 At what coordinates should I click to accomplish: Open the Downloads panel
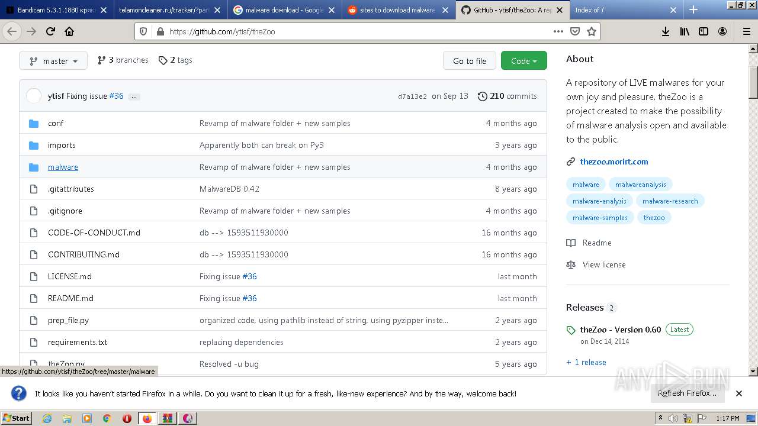point(666,31)
